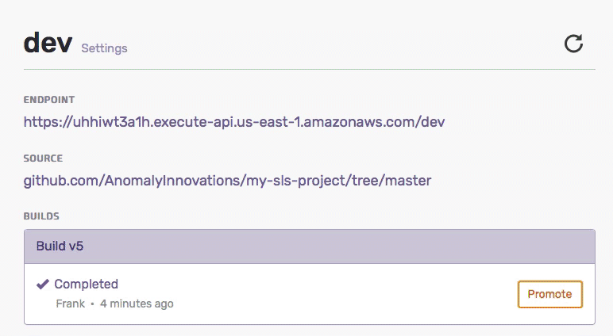Open the Settings link beside dev

point(104,48)
